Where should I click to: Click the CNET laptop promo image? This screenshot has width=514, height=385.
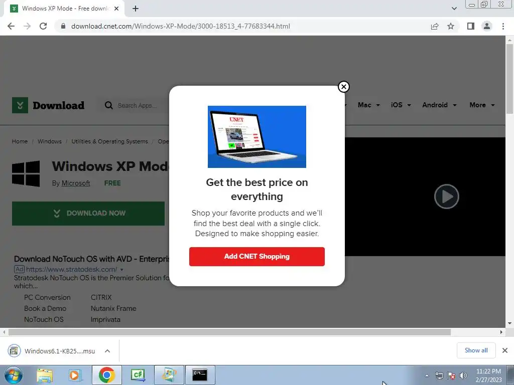coord(256,136)
